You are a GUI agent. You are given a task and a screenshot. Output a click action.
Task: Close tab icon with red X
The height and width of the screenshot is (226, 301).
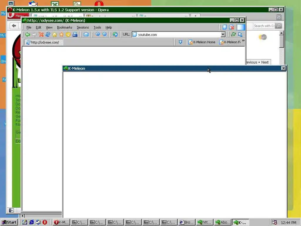(232, 27)
